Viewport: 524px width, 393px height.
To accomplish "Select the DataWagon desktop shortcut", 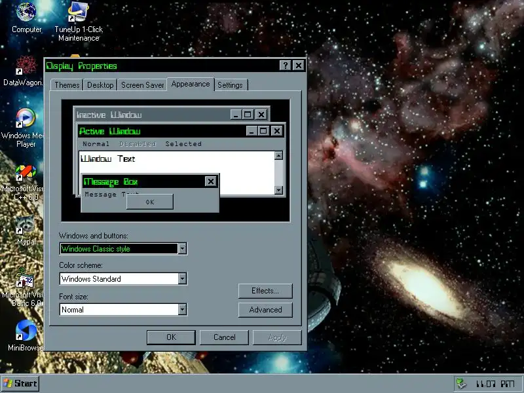I will (x=23, y=71).
